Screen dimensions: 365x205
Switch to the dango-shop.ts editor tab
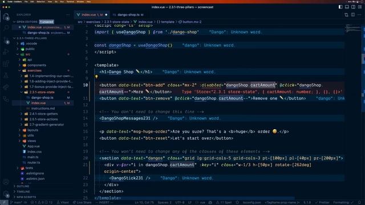[128, 15]
